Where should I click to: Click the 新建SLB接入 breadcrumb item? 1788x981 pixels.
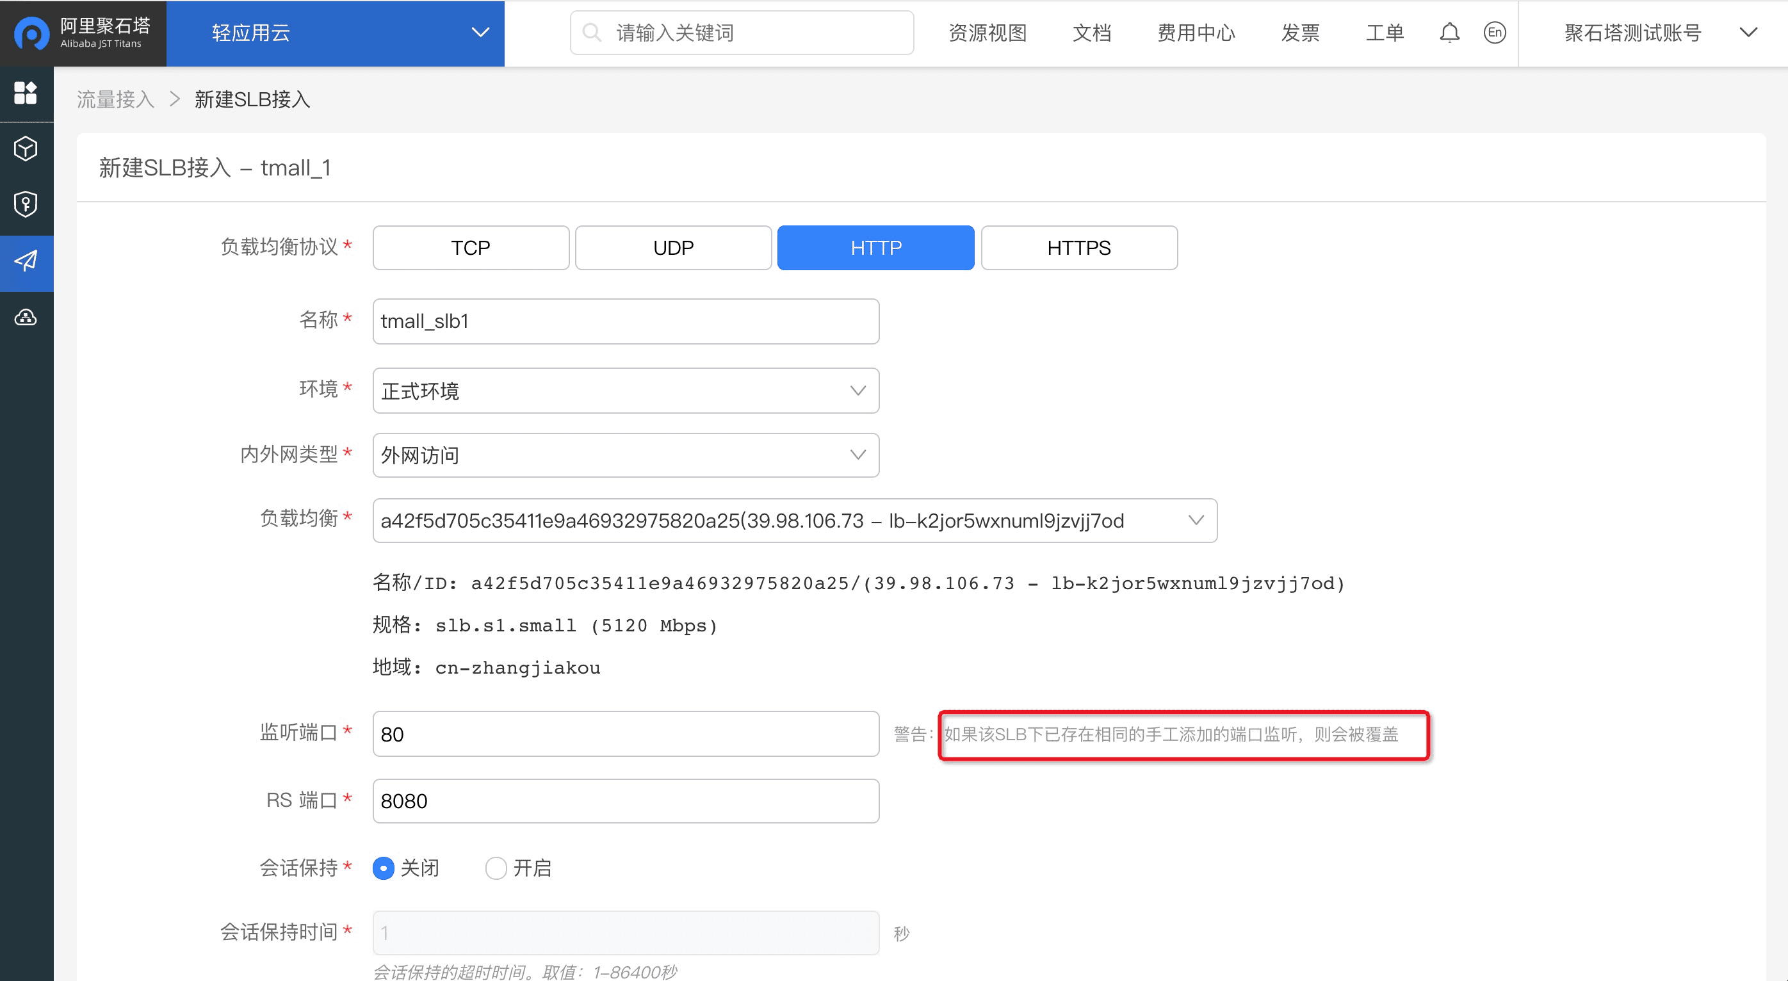coord(252,99)
